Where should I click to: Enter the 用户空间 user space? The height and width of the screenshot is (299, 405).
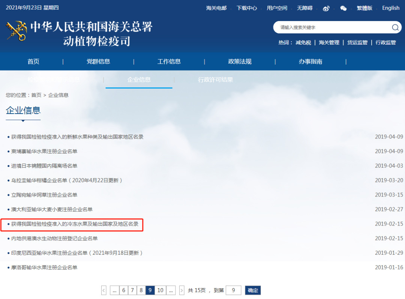point(277,7)
